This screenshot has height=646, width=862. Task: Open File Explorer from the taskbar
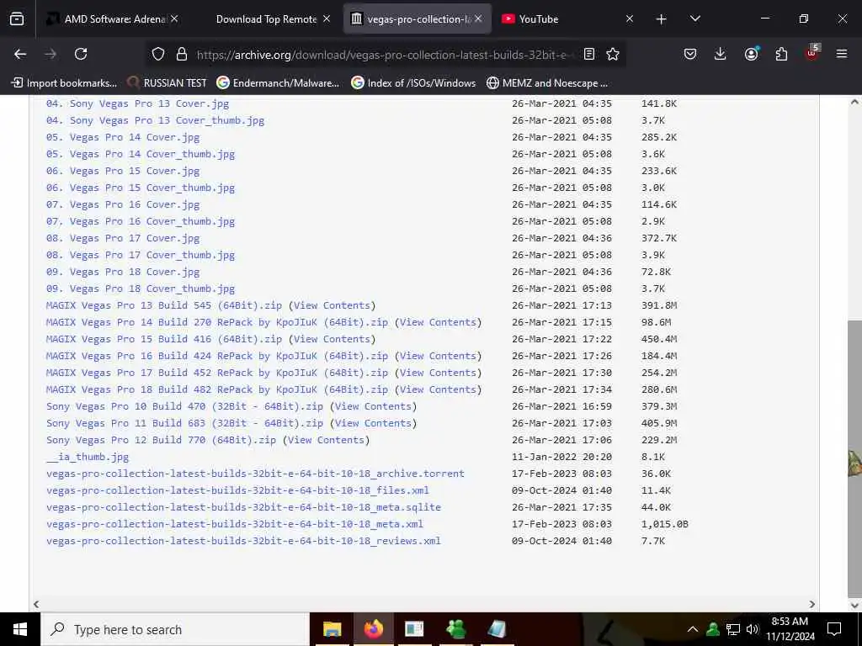pos(332,629)
